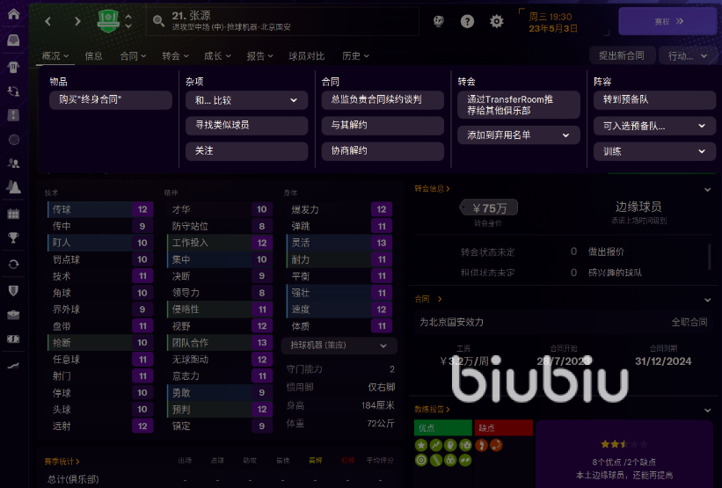Click the trophy competitions icon in sidebar
This screenshot has width=722, height=488.
click(x=13, y=237)
